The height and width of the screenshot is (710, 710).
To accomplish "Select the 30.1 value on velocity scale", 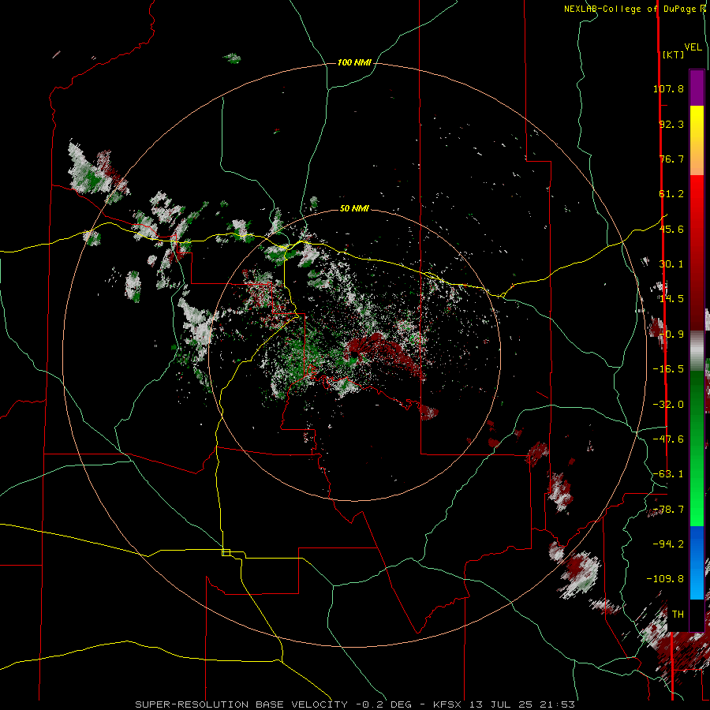I will (671, 264).
